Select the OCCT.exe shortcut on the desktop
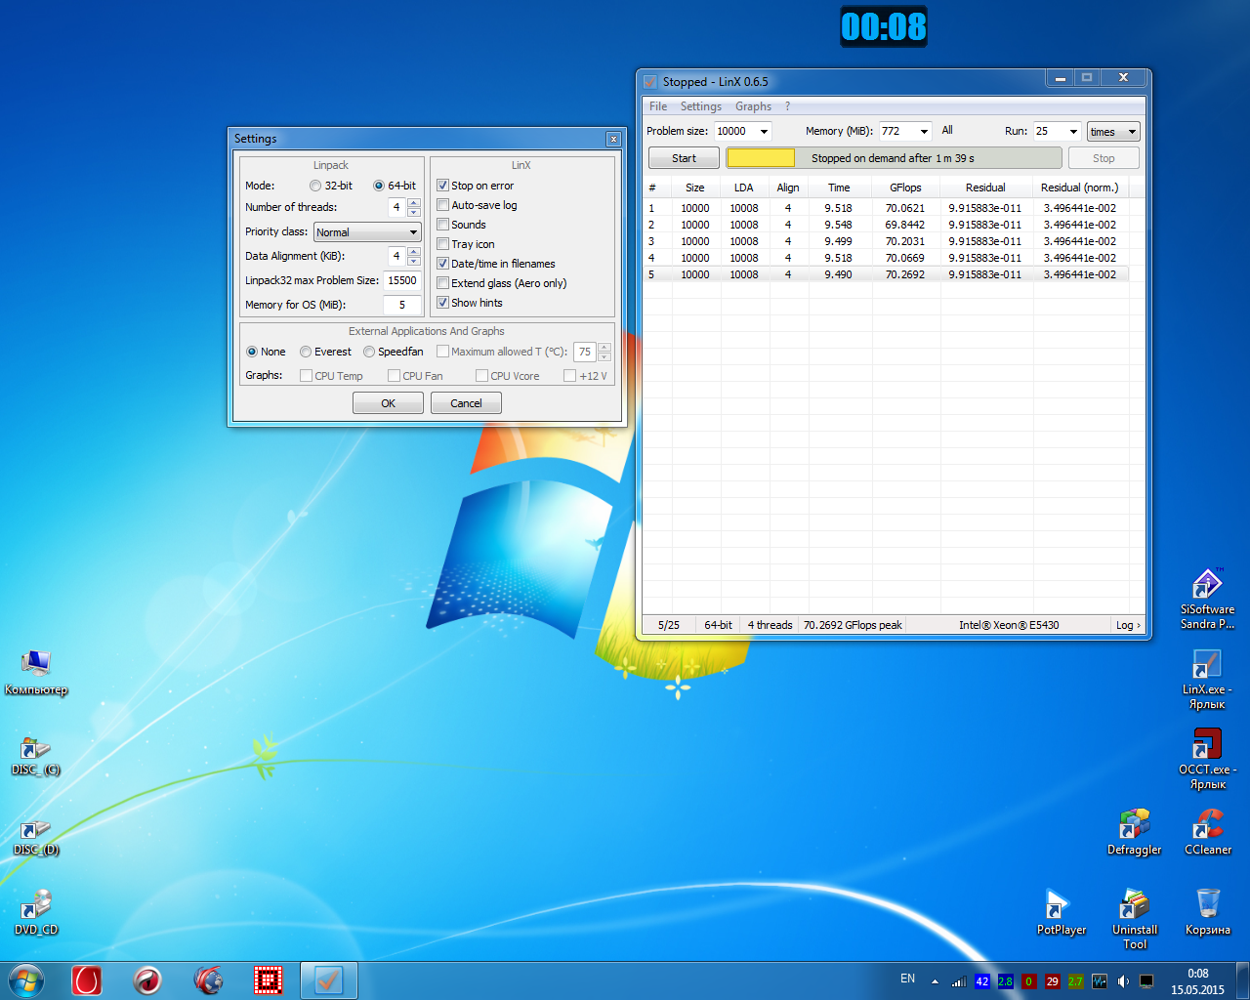Image resolution: width=1250 pixels, height=1000 pixels. (x=1207, y=759)
